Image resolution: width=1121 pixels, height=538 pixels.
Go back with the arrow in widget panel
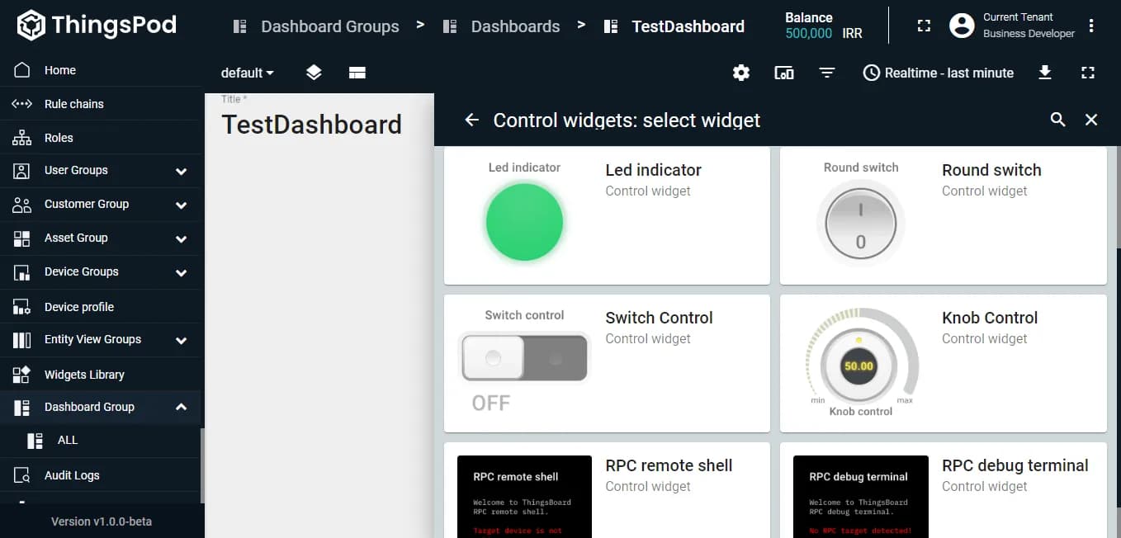click(x=471, y=120)
